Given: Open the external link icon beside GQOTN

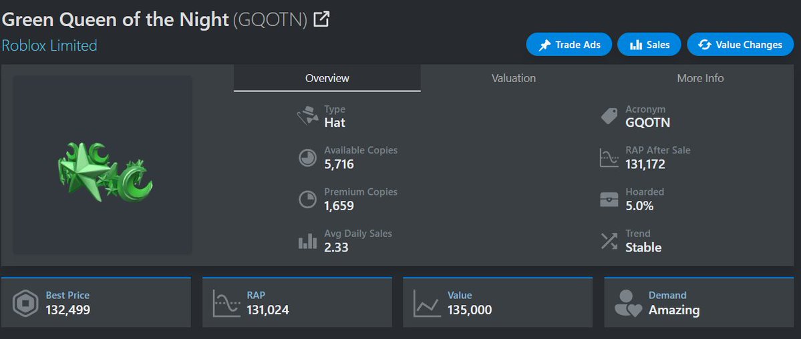Looking at the screenshot, I should click(x=321, y=19).
